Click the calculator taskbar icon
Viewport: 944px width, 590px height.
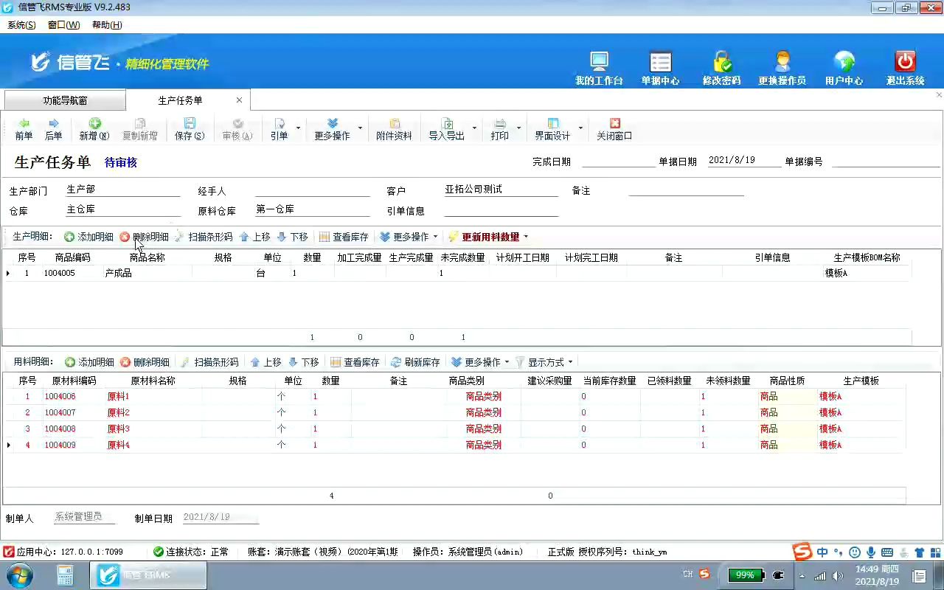pyautogui.click(x=65, y=575)
